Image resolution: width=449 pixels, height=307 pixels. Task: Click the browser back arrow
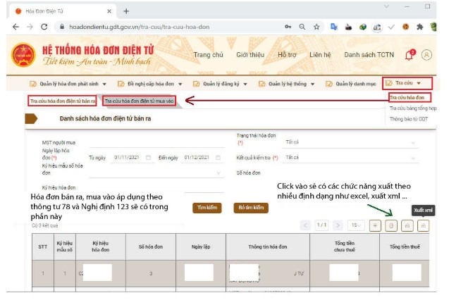coord(16,27)
